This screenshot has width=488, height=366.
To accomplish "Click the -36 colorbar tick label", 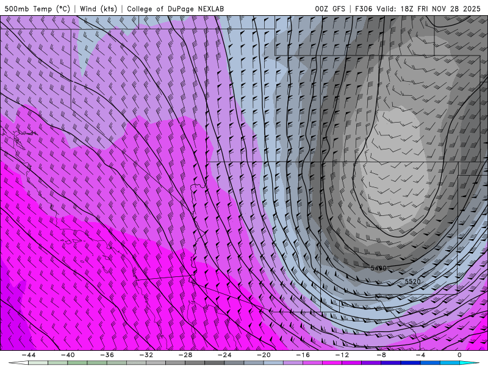I will tap(107, 355).
